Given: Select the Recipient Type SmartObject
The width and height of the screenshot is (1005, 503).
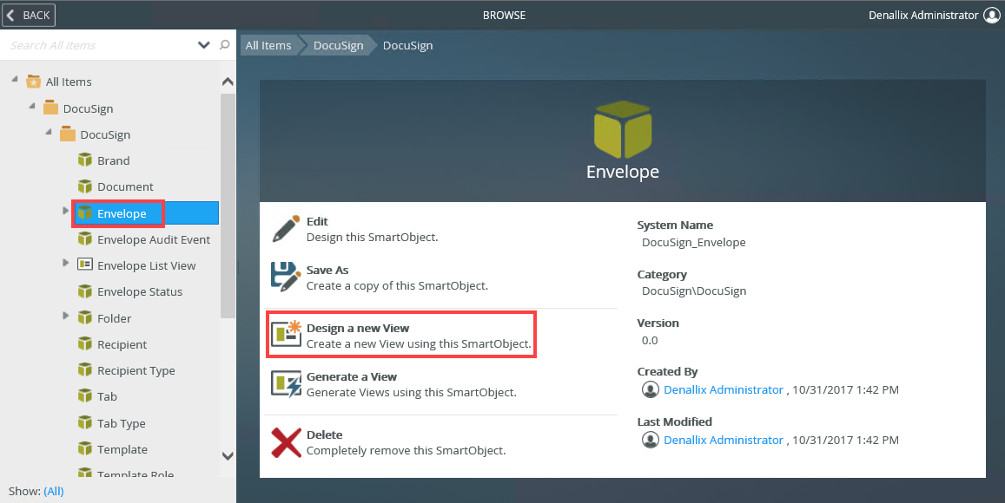Looking at the screenshot, I should (x=136, y=370).
